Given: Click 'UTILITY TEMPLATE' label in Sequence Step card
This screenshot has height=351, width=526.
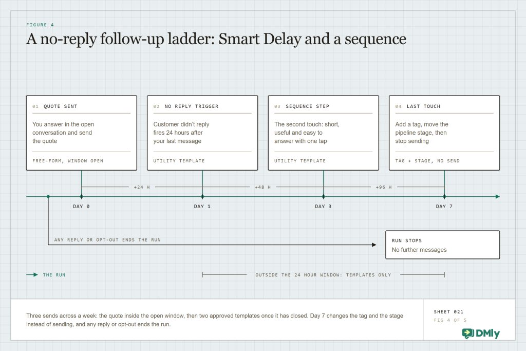Looking at the screenshot, I should pyautogui.click(x=300, y=161).
